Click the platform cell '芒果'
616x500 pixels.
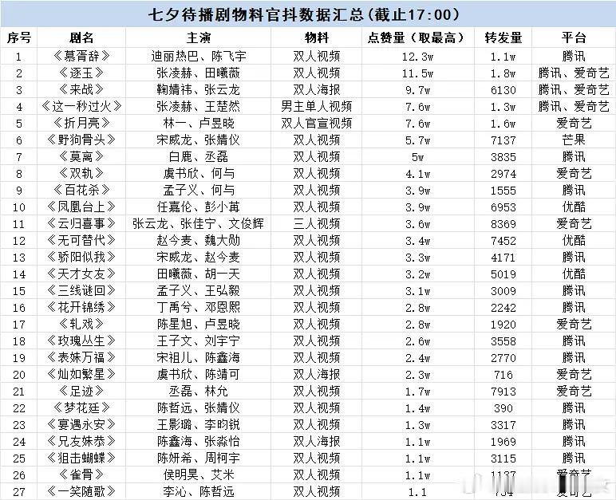574,140
